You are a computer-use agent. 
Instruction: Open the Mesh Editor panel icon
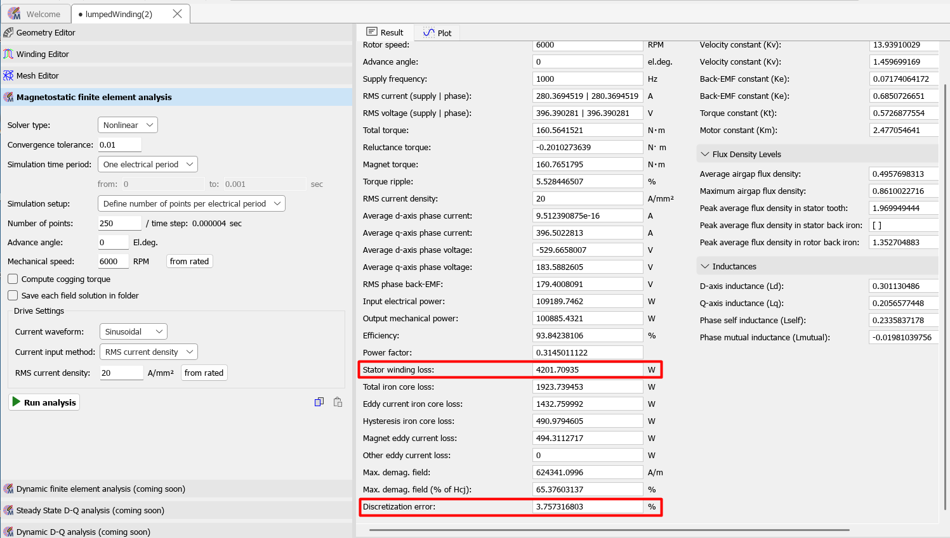8,75
